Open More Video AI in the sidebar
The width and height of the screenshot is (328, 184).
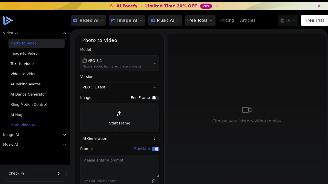(23, 125)
